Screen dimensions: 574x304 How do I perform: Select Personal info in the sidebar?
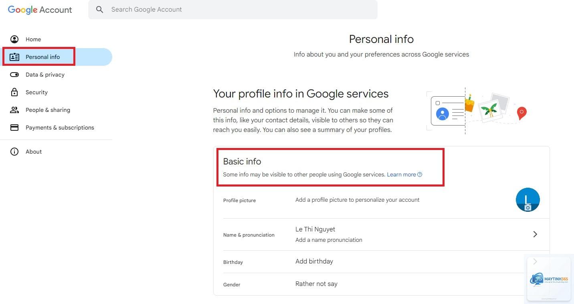point(56,57)
